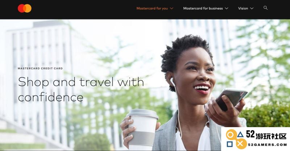The width and height of the screenshot is (290, 151).
Task: Expand the chevron next to Vision
Action: [252, 8]
